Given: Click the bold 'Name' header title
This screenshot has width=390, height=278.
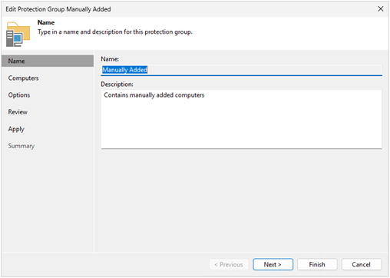Looking at the screenshot, I should coord(46,22).
